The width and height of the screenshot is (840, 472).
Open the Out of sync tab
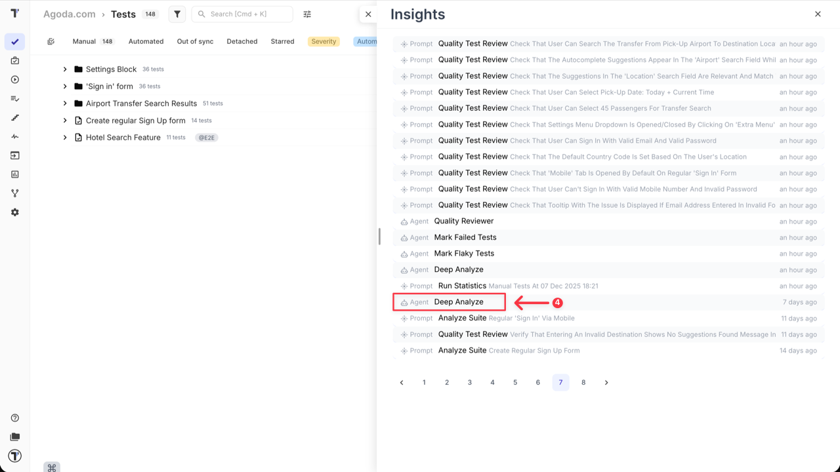[x=195, y=41]
